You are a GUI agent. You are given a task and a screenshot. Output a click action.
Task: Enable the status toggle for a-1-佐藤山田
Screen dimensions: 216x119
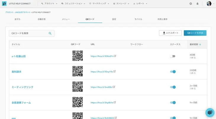coord(173,56)
